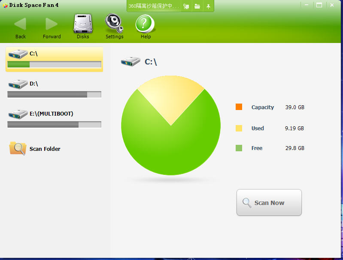343x260 pixels.
Task: Click the Forward arrow icon
Action: (x=52, y=24)
